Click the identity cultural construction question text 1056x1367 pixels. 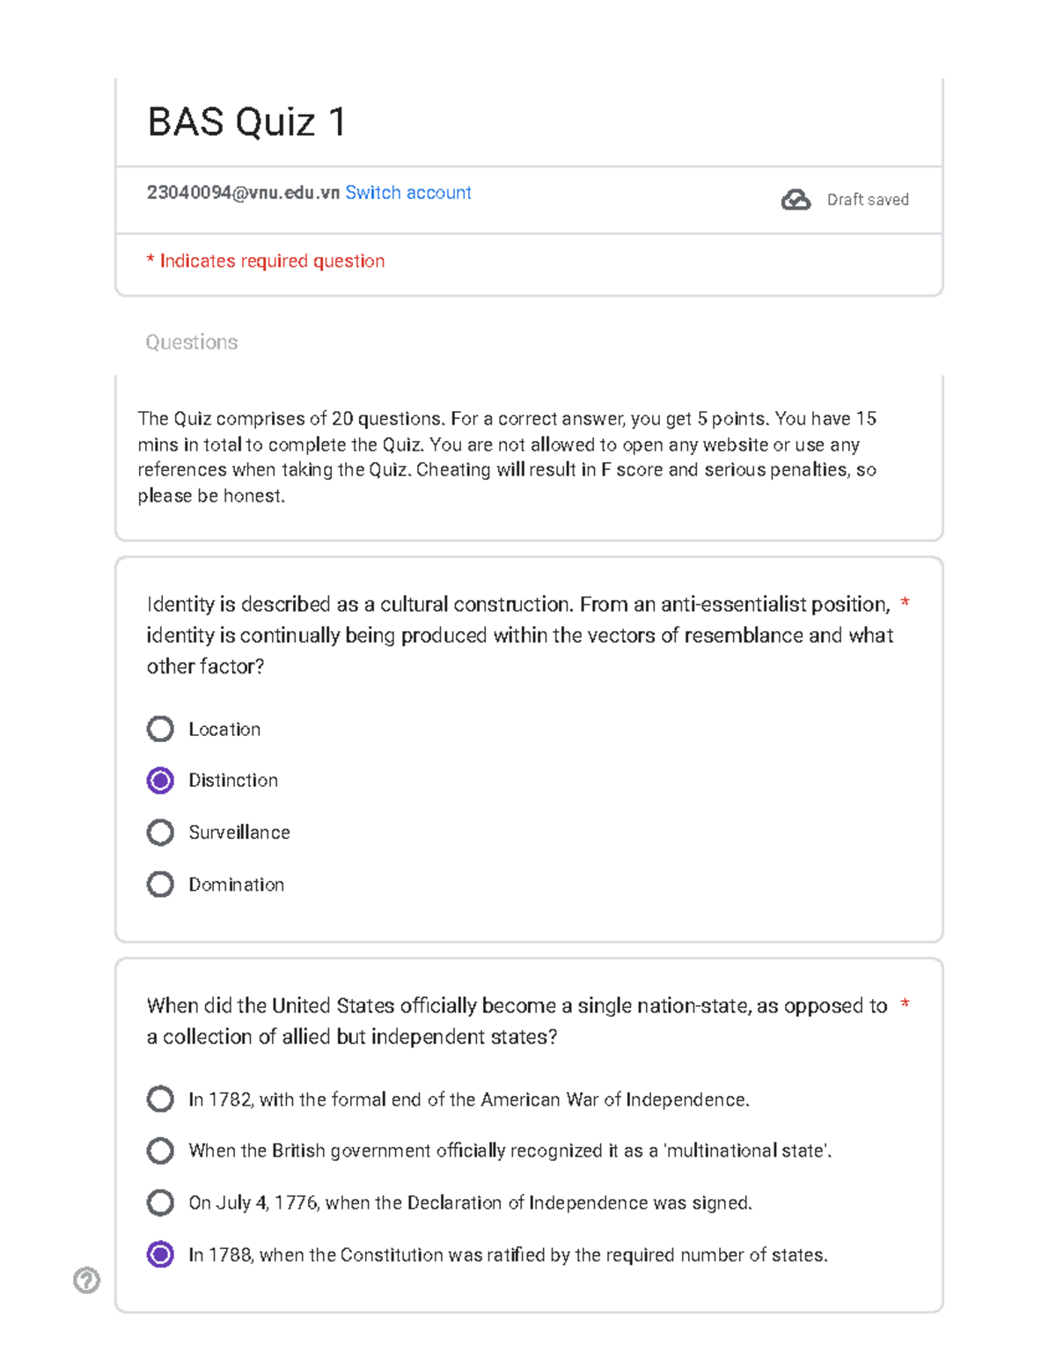coord(520,636)
